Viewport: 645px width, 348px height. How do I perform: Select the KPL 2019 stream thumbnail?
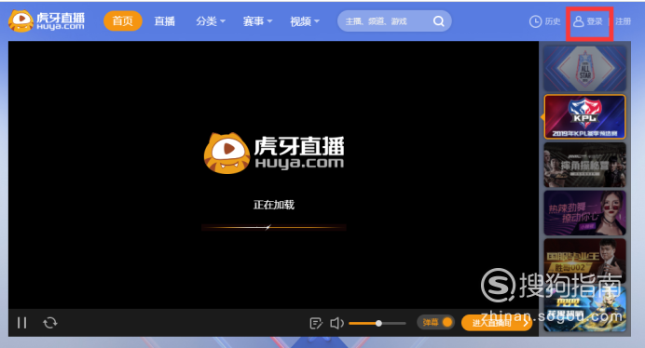coord(585,116)
